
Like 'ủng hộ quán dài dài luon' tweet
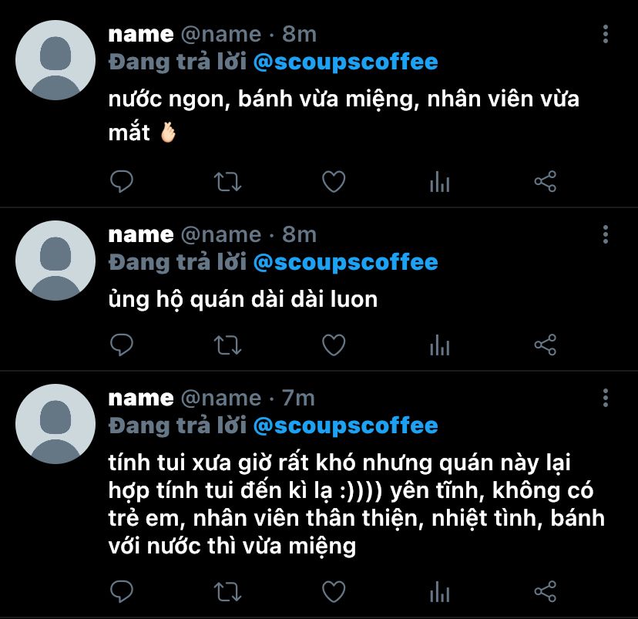(x=334, y=345)
